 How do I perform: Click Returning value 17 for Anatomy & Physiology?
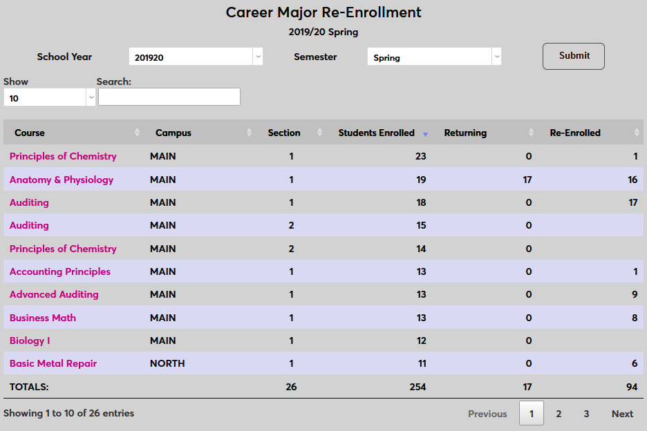tap(527, 180)
